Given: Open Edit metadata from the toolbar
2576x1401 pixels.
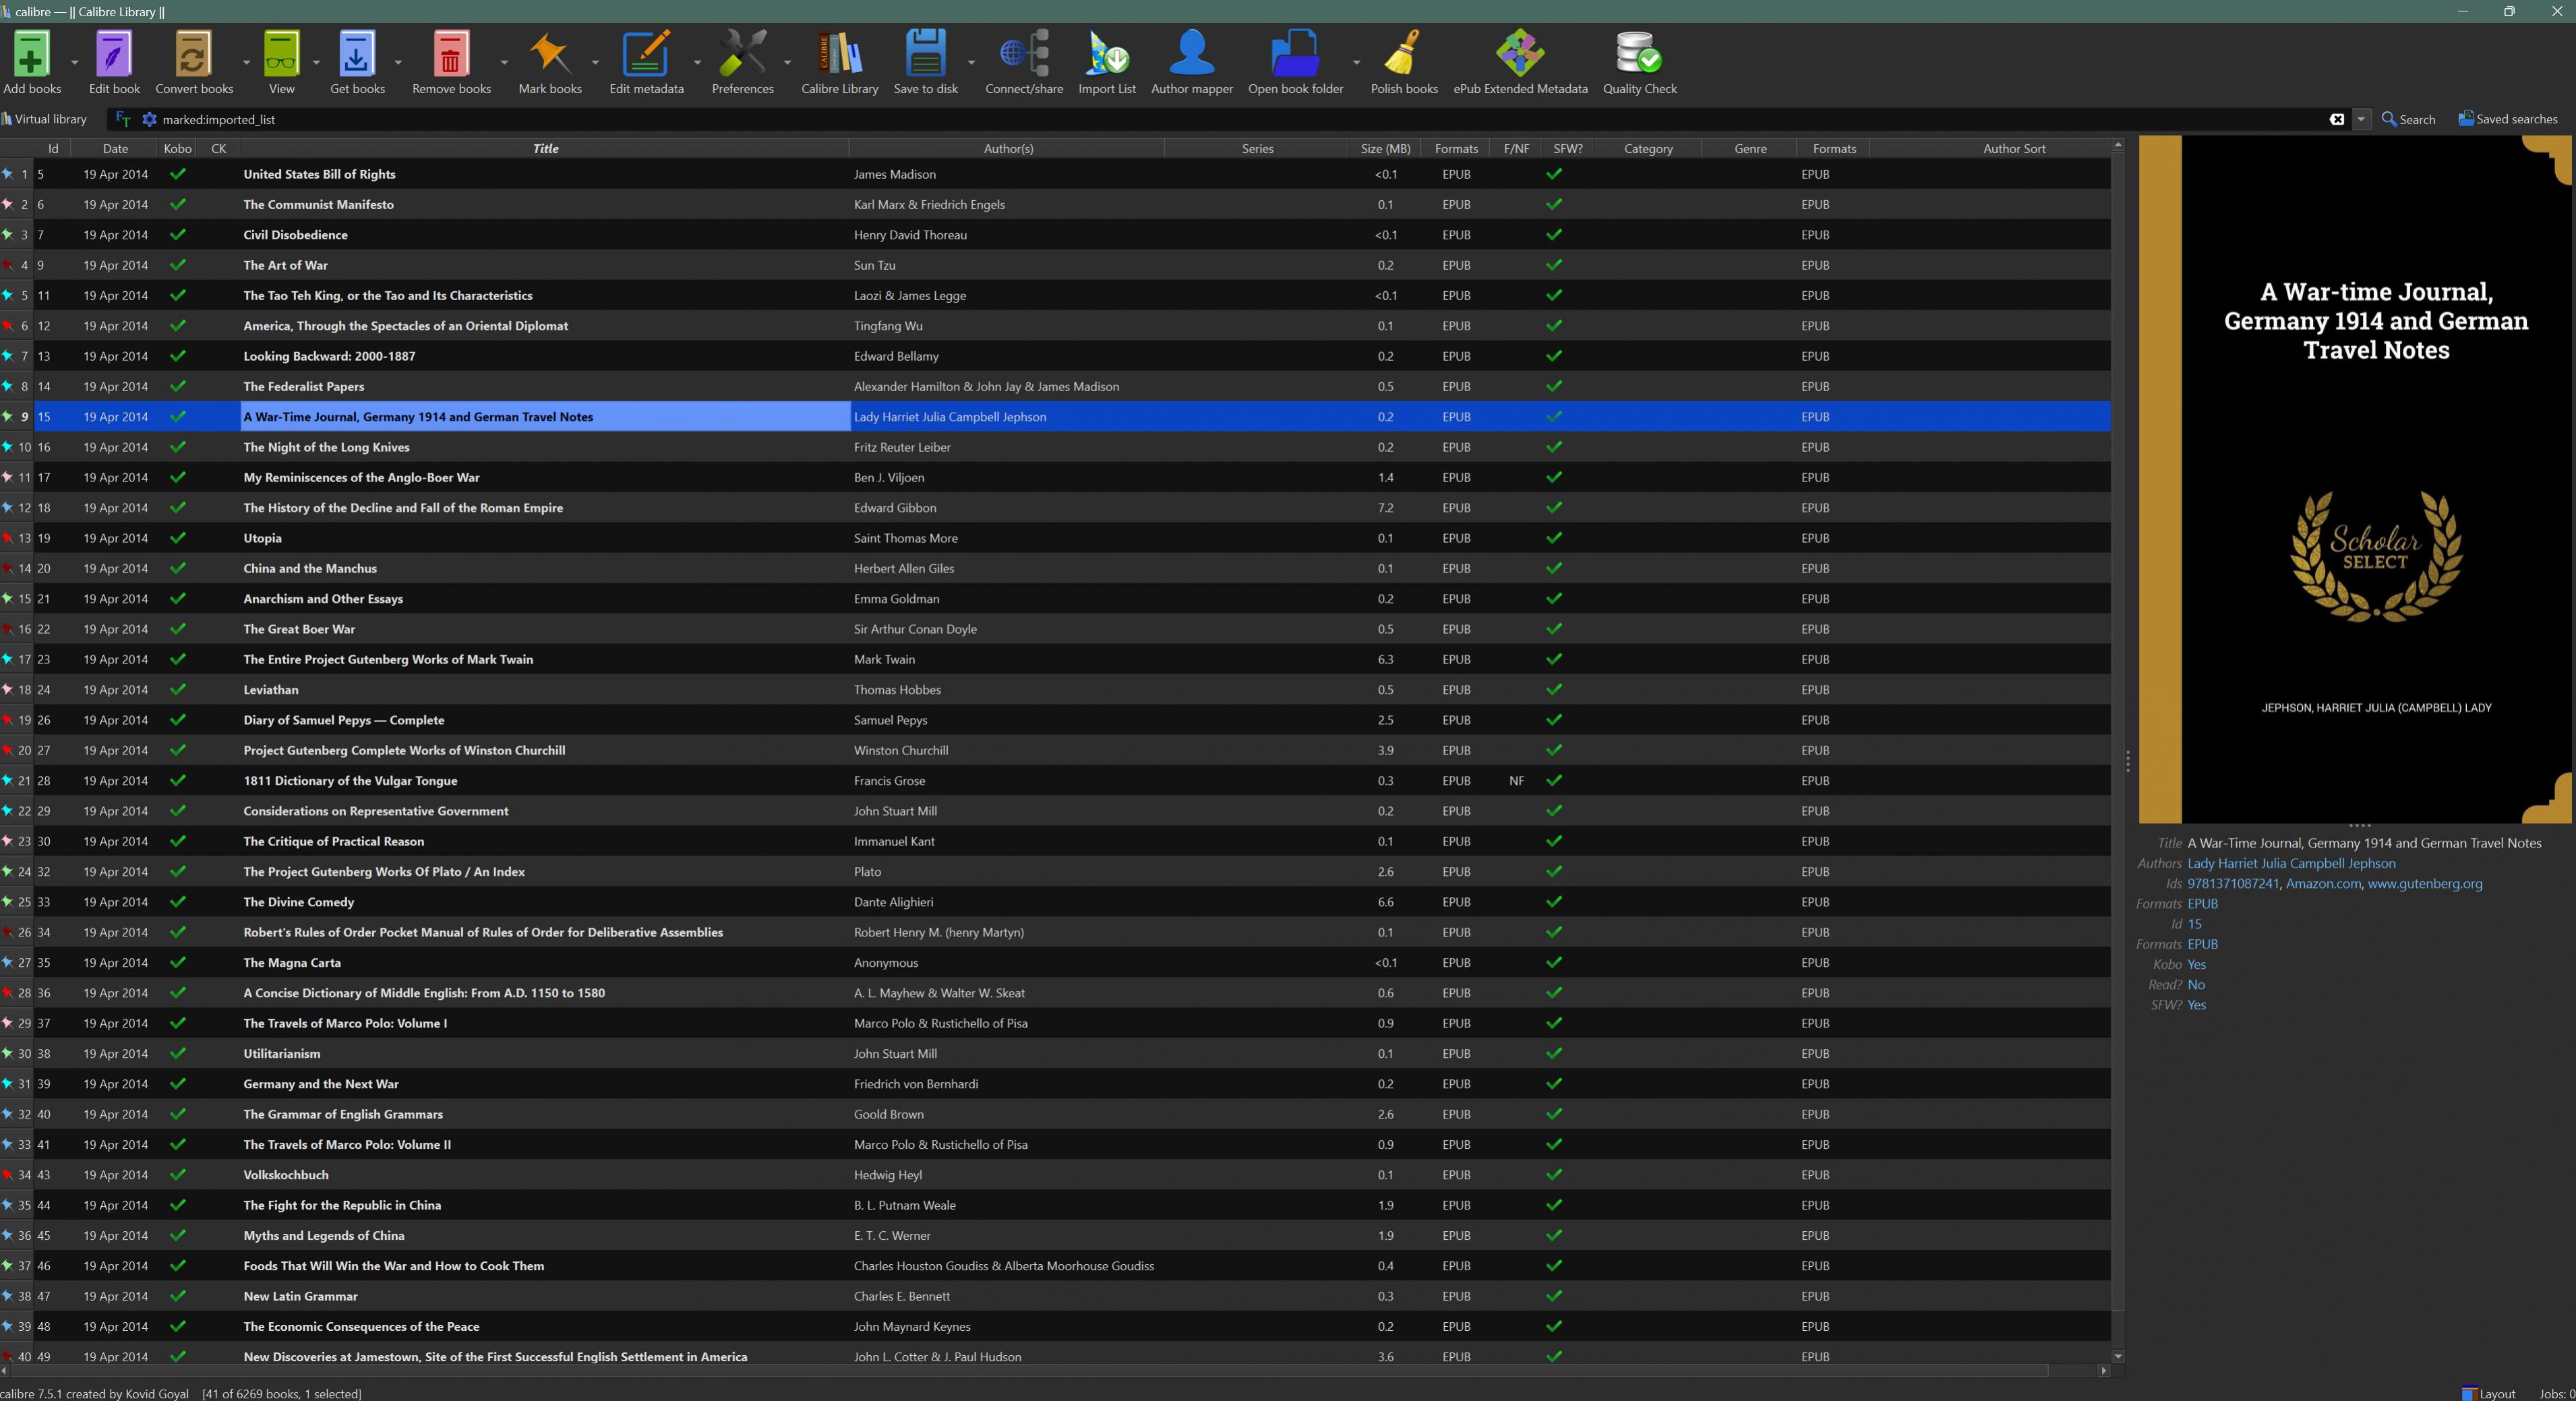Looking at the screenshot, I should (646, 55).
